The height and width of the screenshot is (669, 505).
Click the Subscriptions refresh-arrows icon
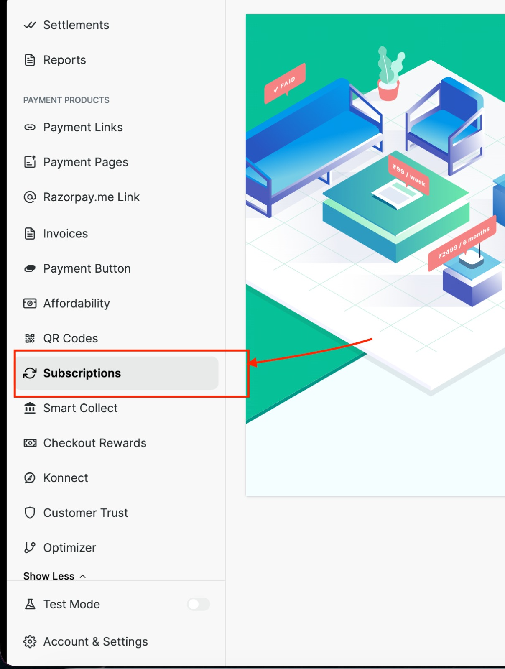[30, 373]
